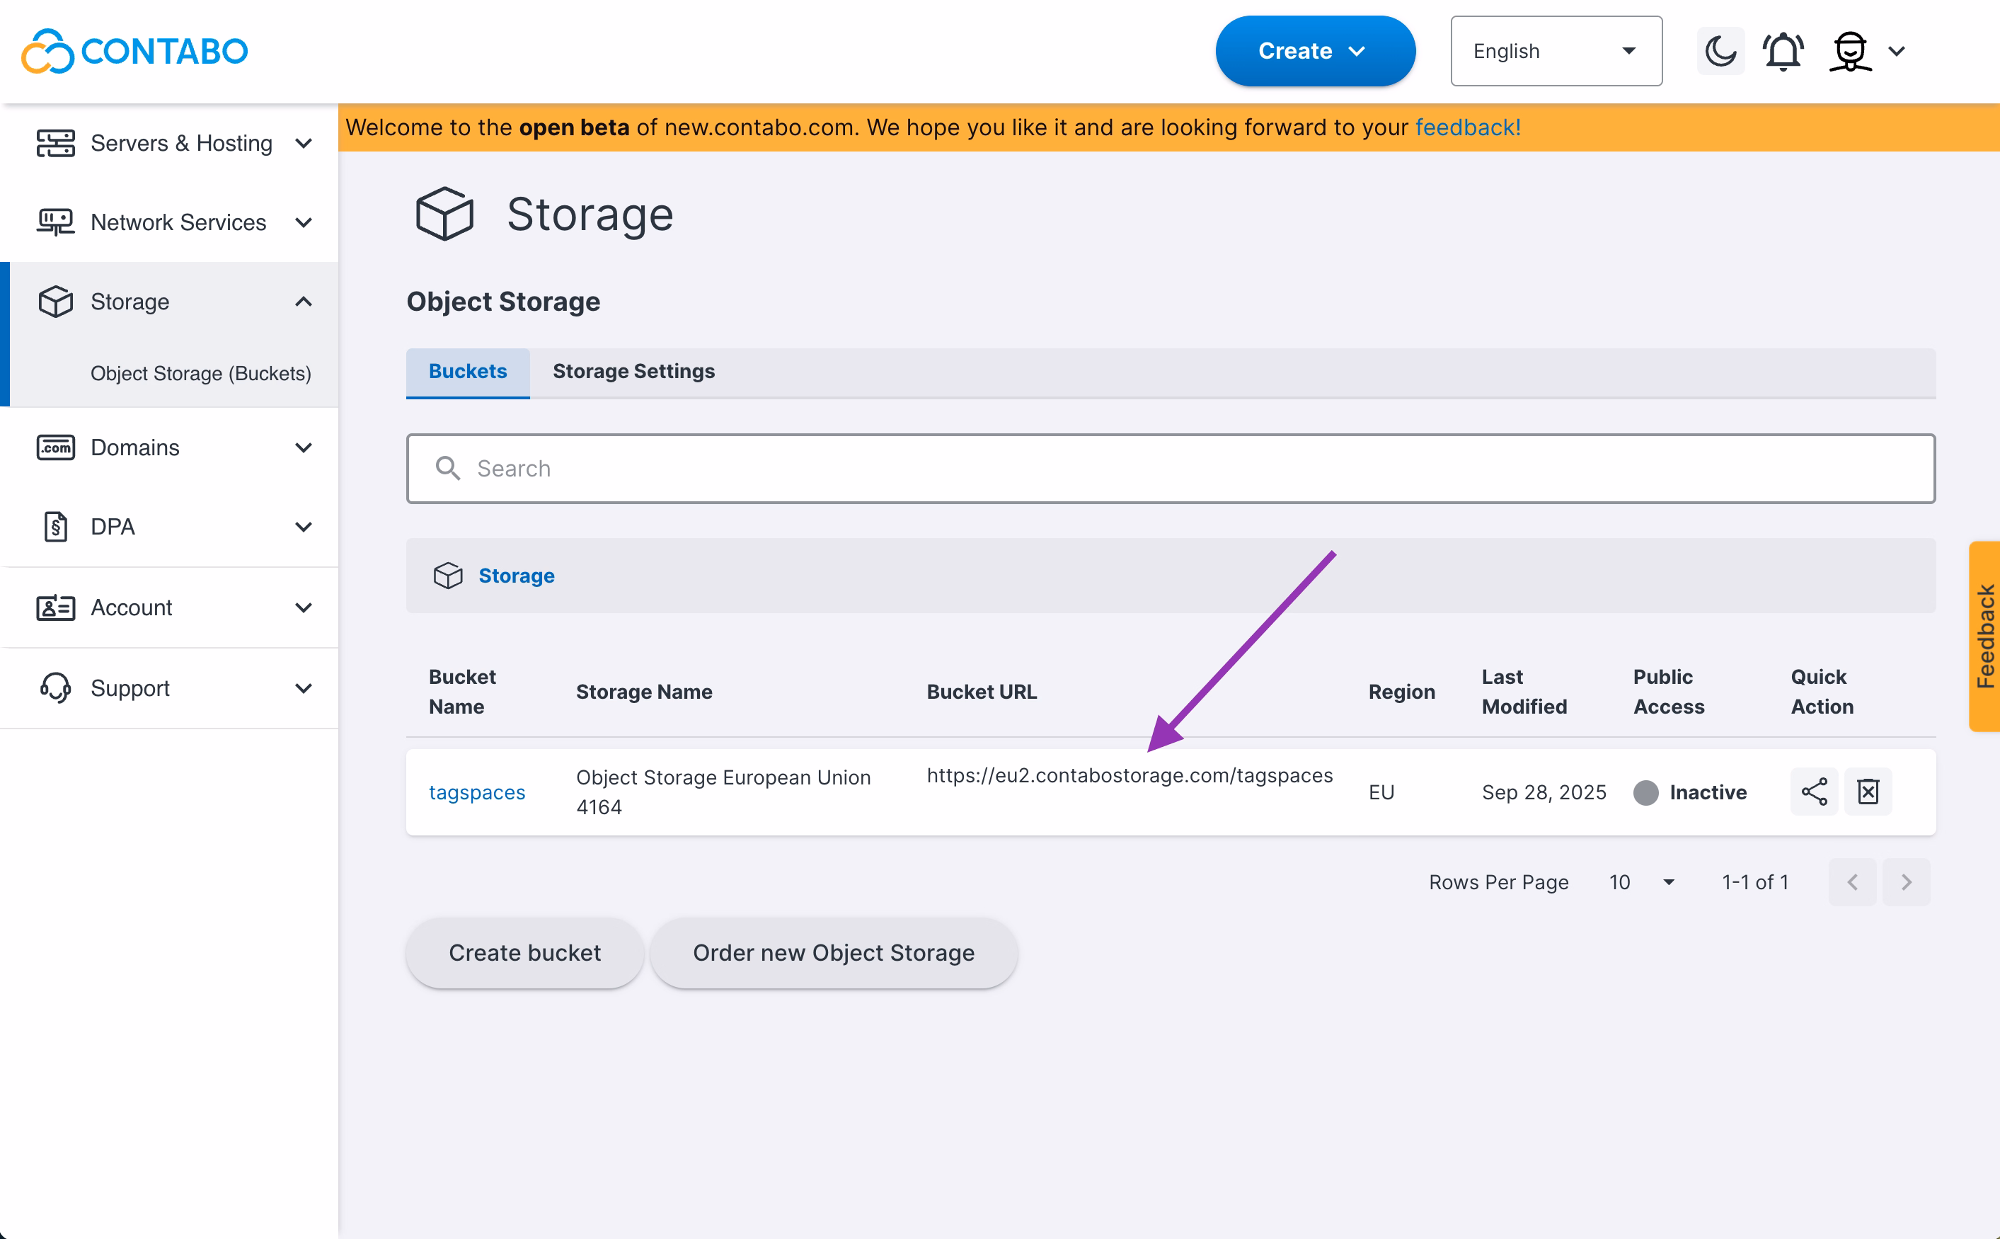Click the Contabo logo
Image resolution: width=2000 pixels, height=1239 pixels.
pos(134,51)
